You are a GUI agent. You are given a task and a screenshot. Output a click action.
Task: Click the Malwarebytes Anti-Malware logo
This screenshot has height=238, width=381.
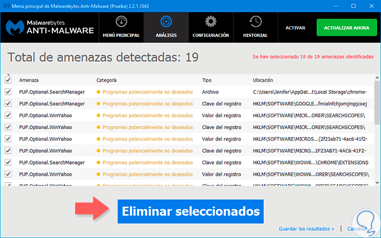50,27
